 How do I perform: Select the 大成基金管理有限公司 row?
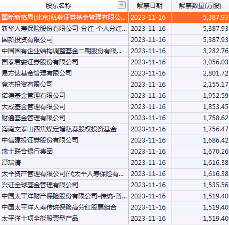tap(114, 107)
